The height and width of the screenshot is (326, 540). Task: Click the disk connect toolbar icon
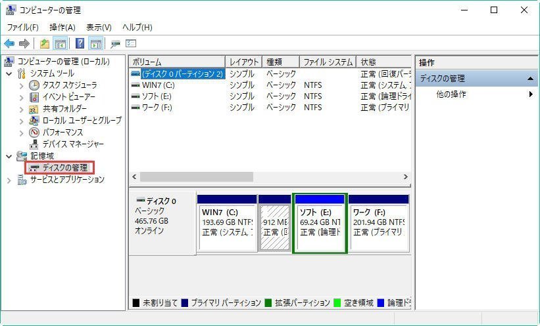click(115, 44)
